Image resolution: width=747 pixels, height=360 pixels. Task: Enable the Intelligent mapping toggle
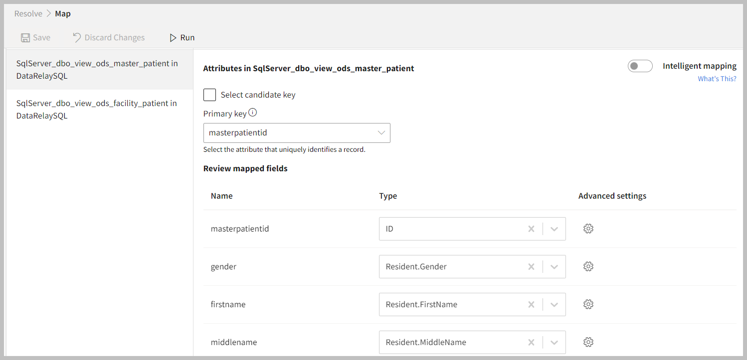tap(640, 66)
